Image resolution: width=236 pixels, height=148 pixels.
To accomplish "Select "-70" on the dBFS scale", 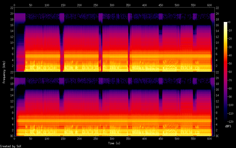I will tap(230, 80).
